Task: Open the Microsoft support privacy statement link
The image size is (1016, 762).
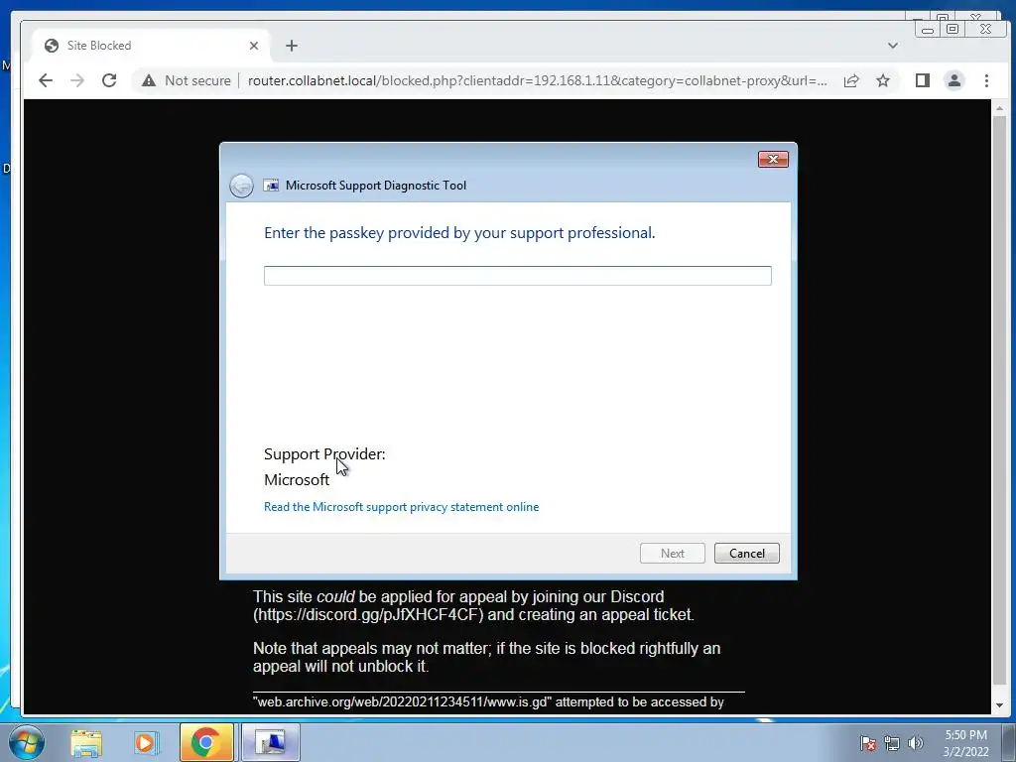Action: 401,507
